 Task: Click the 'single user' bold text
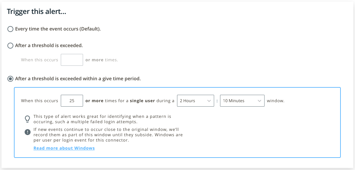[142, 101]
